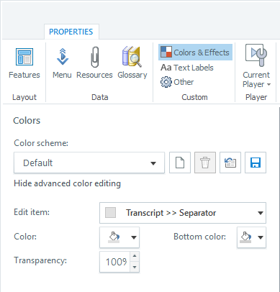Open Text Labels settings
Viewport: 280px width, 292px height.
(187, 68)
